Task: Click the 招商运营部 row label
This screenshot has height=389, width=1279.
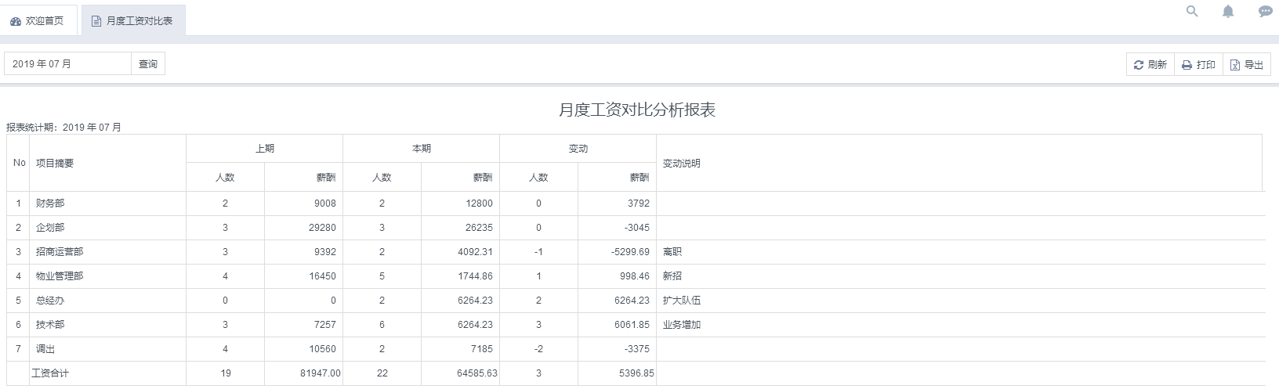Action: tap(60, 252)
